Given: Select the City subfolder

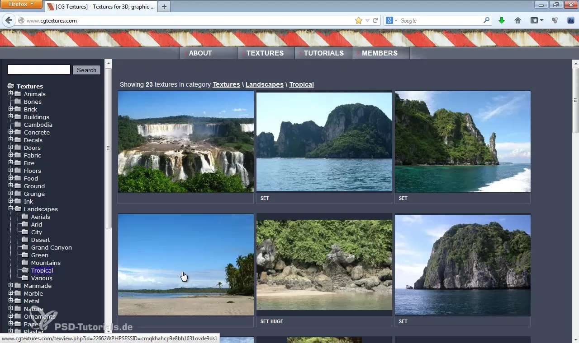Looking at the screenshot, I should (x=37, y=232).
